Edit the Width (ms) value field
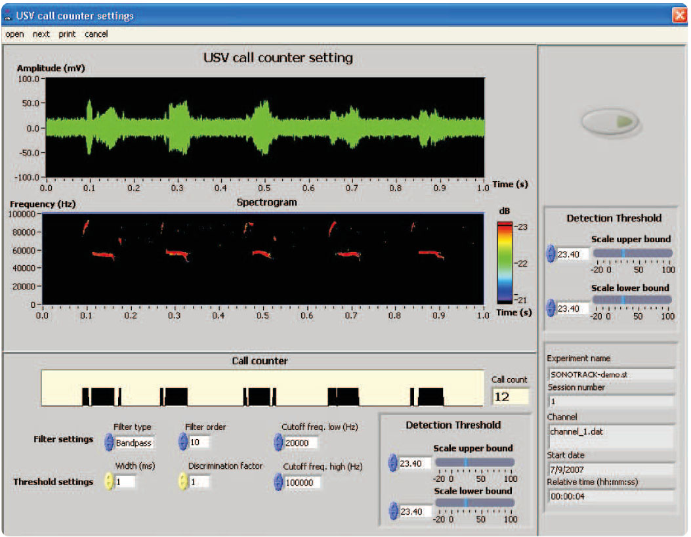This screenshot has height=537, width=691. (x=125, y=482)
